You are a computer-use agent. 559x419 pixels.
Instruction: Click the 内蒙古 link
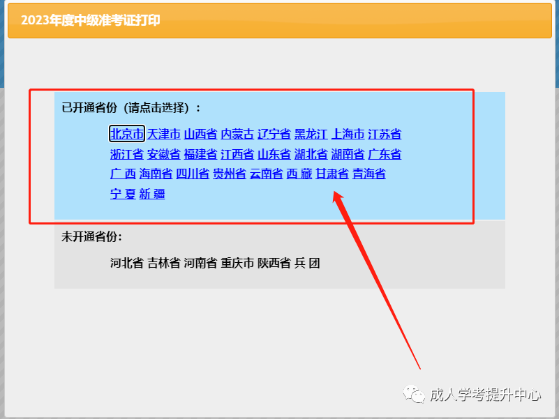tap(237, 134)
